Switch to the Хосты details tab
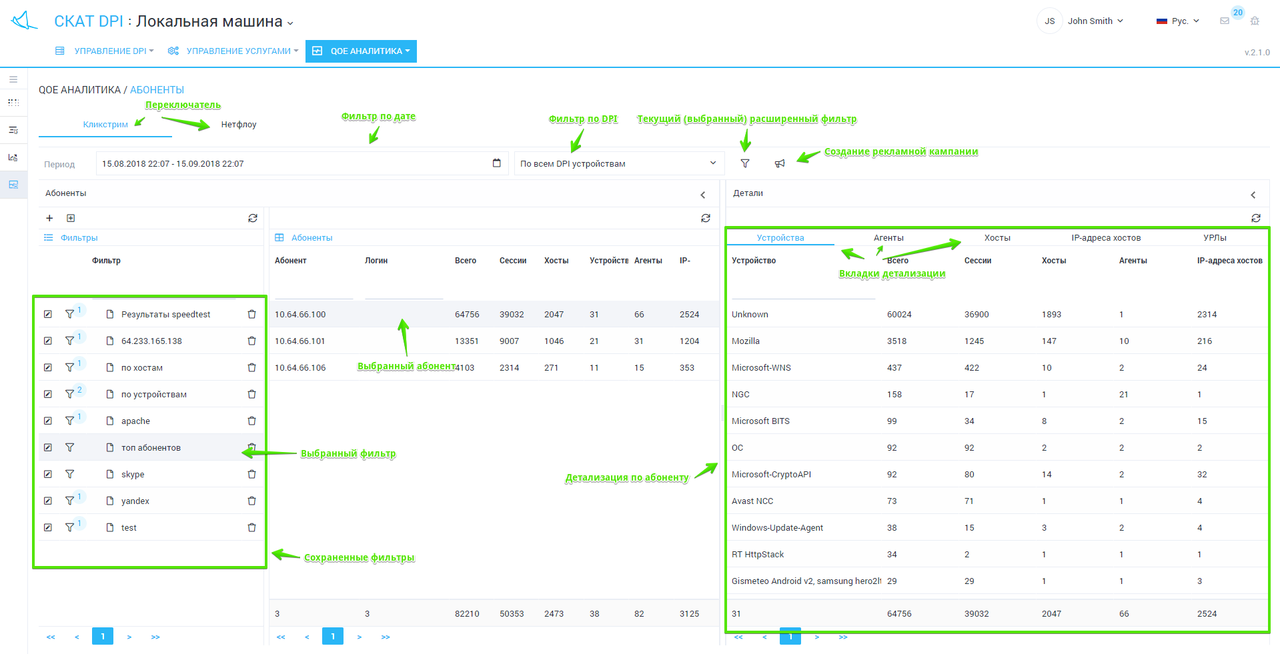 [x=997, y=238]
